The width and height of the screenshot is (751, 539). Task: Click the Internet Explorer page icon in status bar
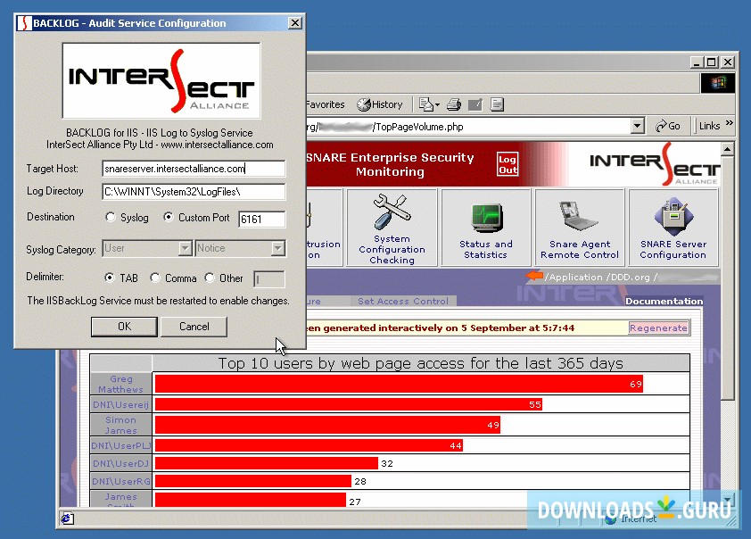[x=67, y=518]
